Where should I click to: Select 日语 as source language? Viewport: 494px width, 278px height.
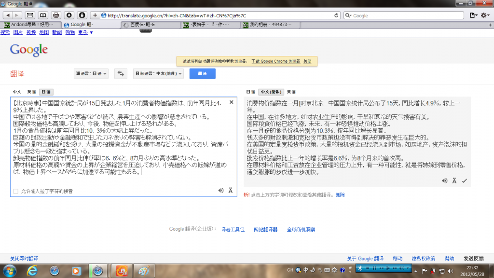(46, 92)
